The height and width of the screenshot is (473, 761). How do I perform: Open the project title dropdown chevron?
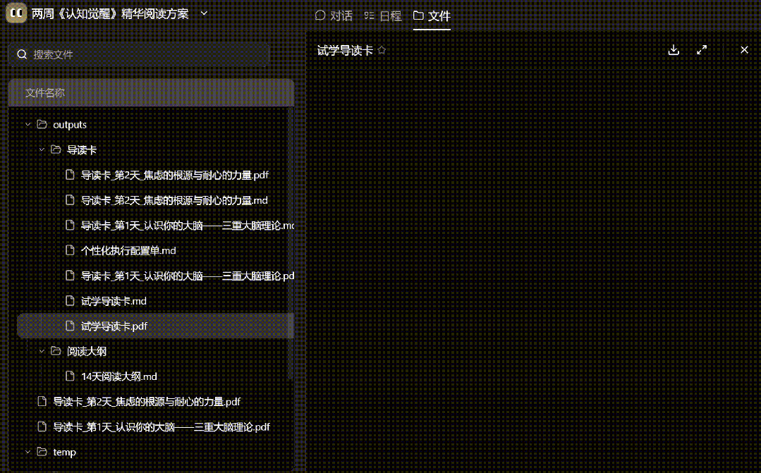(203, 13)
